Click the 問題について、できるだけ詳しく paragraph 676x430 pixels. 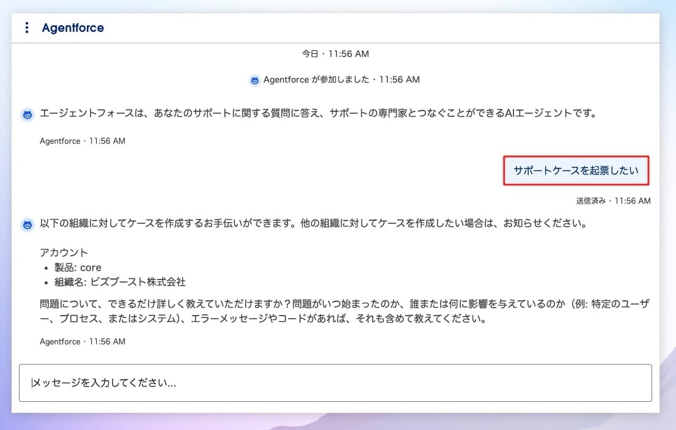[345, 311]
